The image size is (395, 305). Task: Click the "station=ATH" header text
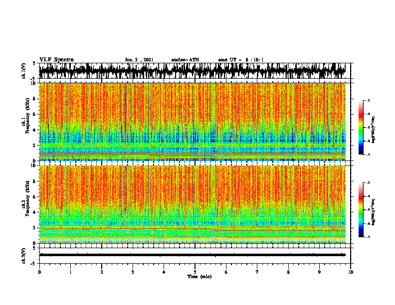(185, 60)
